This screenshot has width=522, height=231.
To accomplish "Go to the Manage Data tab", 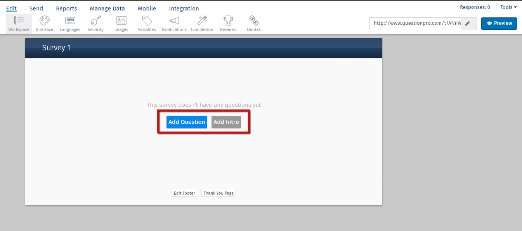I will click(108, 8).
